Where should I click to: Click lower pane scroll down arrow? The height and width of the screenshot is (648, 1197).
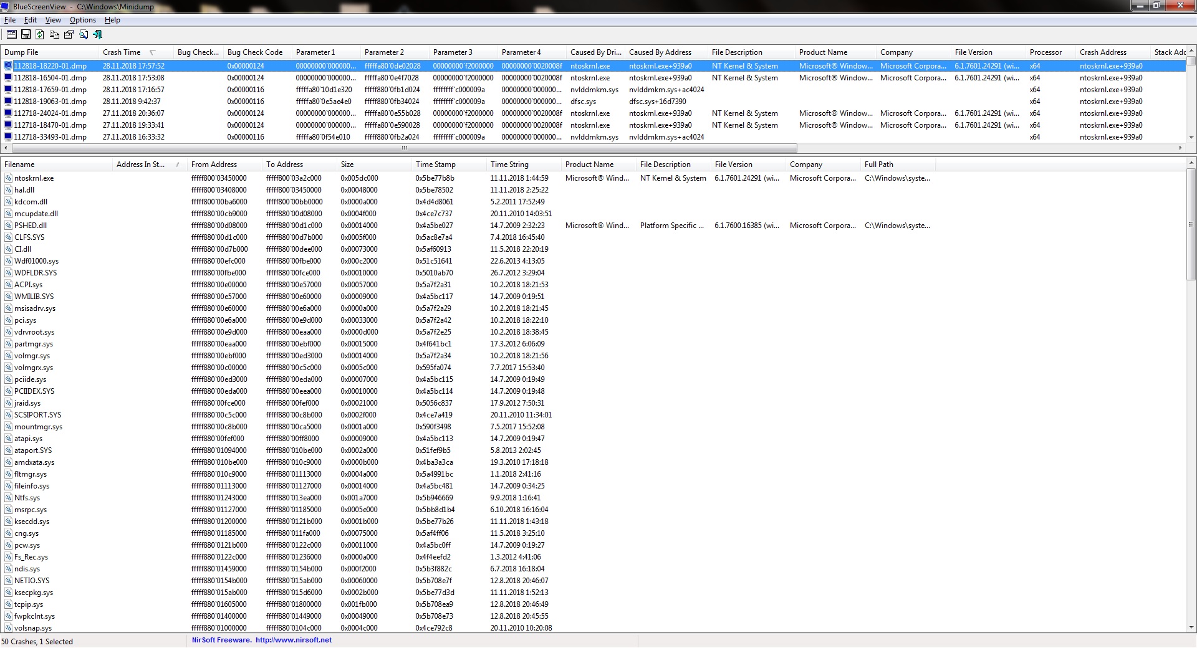1191,628
